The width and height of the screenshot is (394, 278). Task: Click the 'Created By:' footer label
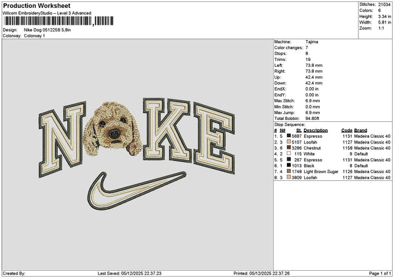(14, 273)
